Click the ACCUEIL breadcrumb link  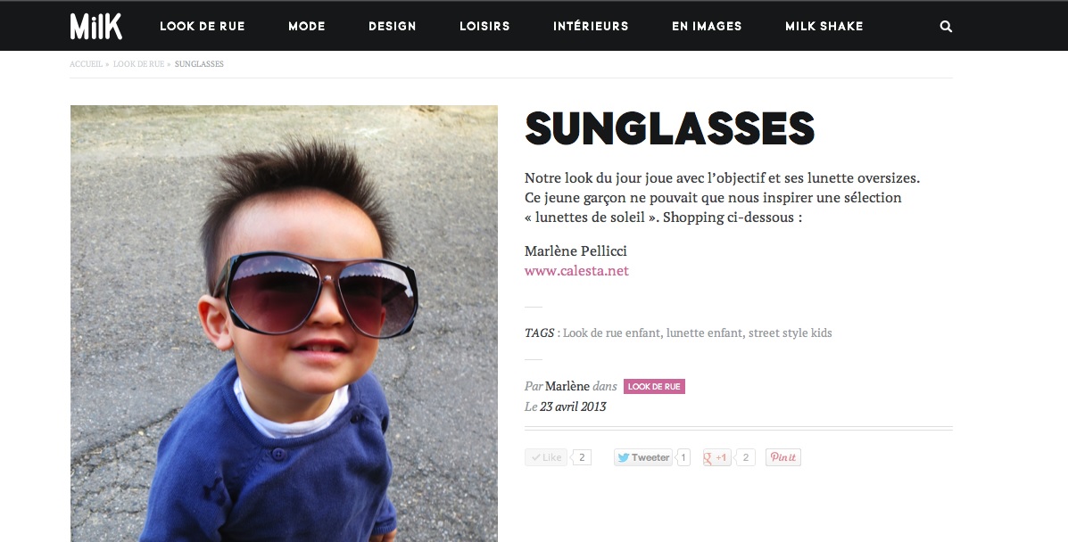pyautogui.click(x=86, y=64)
